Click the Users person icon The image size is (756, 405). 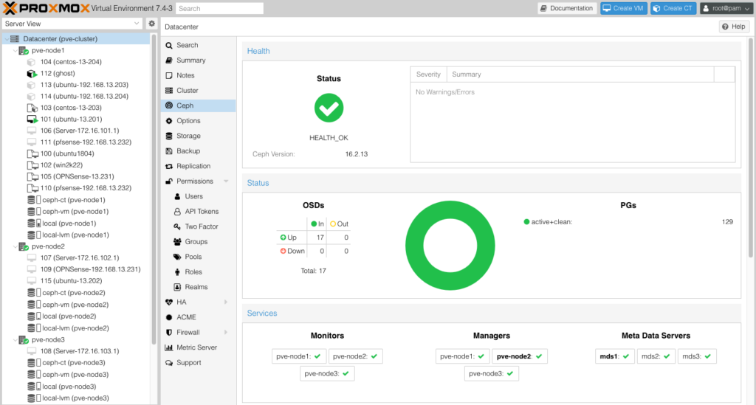[177, 196]
